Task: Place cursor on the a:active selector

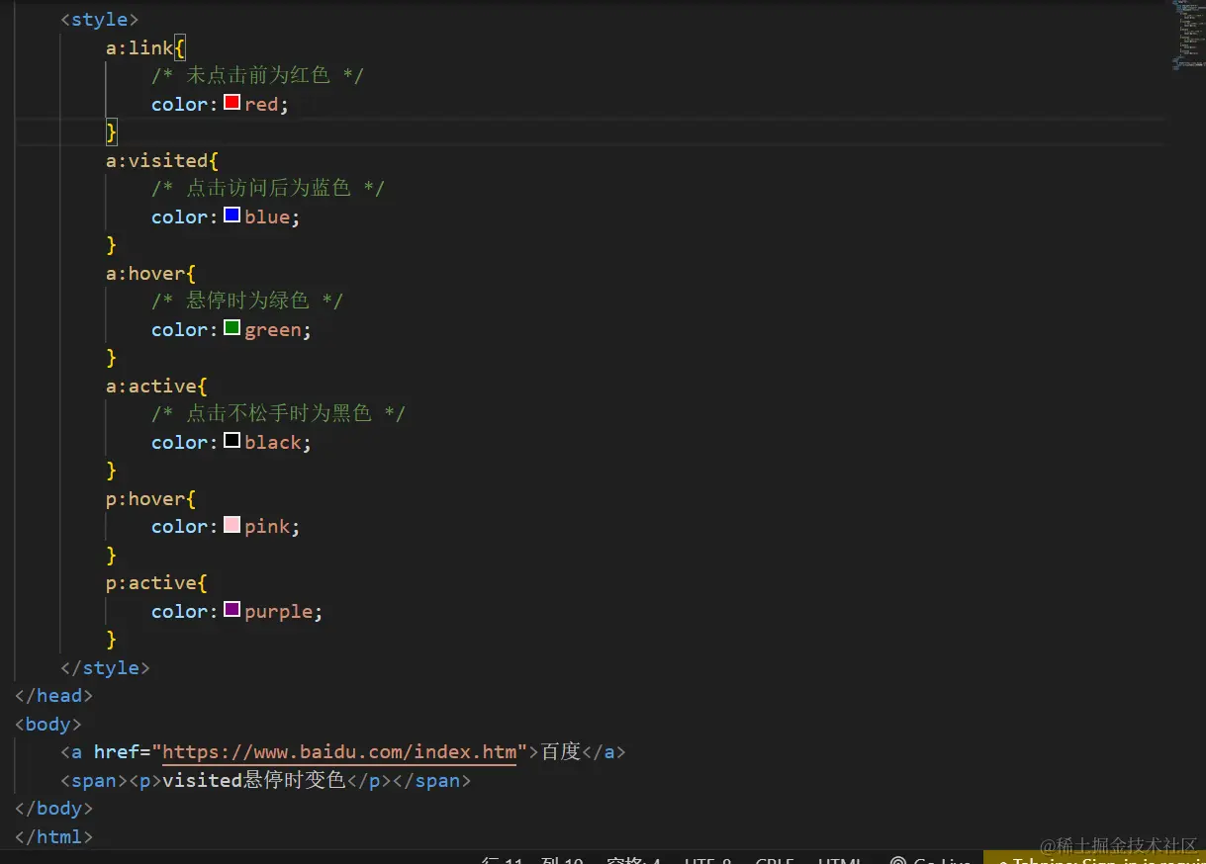Action: pyautogui.click(x=151, y=386)
